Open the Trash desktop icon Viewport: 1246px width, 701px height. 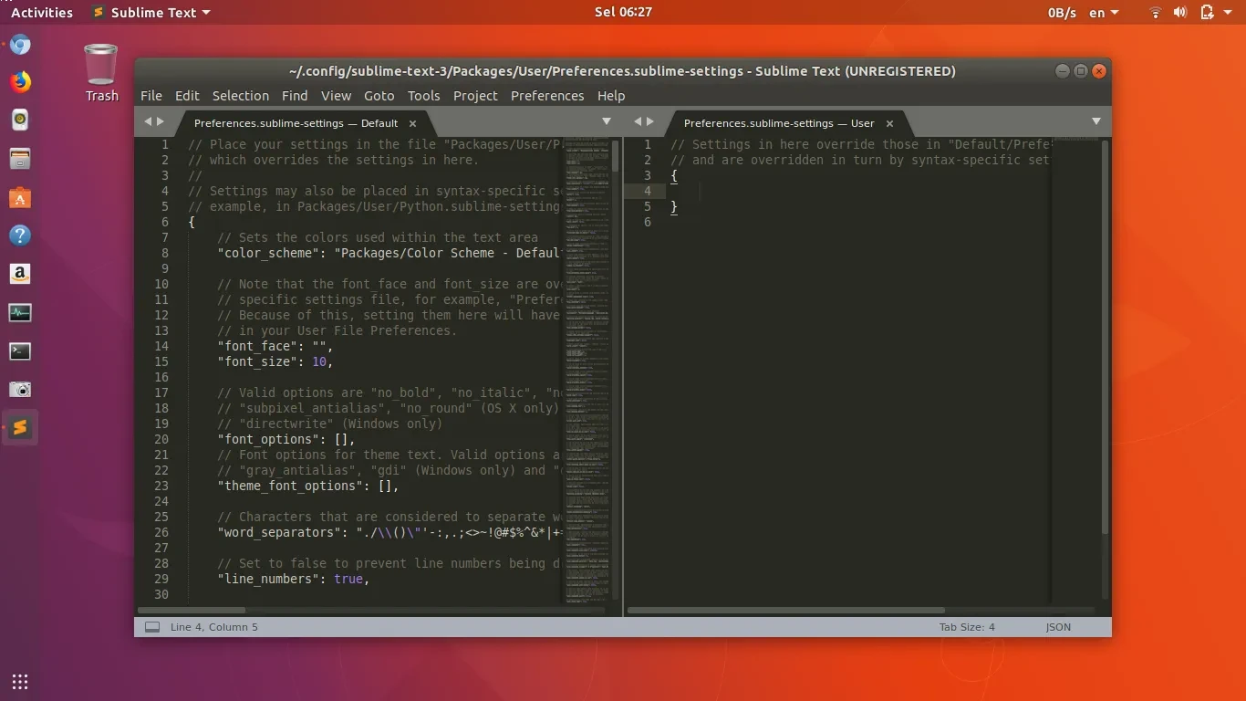click(x=101, y=73)
